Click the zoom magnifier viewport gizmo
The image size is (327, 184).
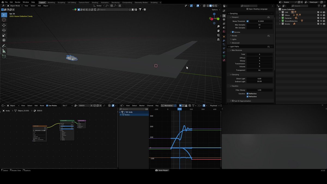coord(218,26)
